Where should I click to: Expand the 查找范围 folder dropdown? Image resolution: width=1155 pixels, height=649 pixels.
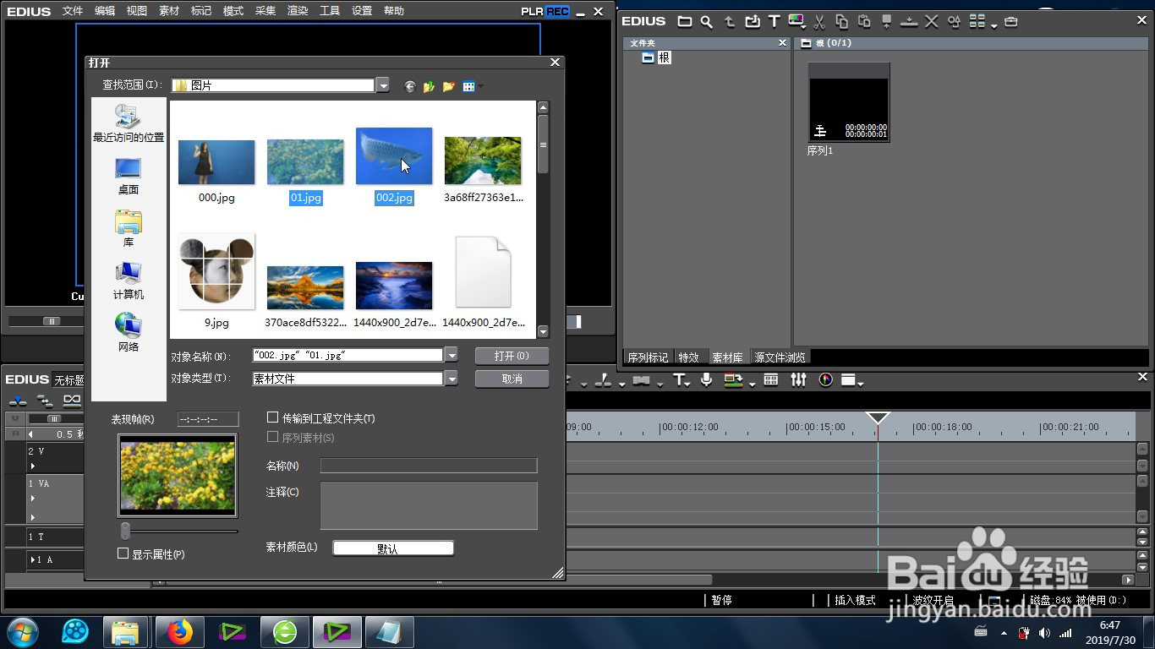tap(383, 85)
